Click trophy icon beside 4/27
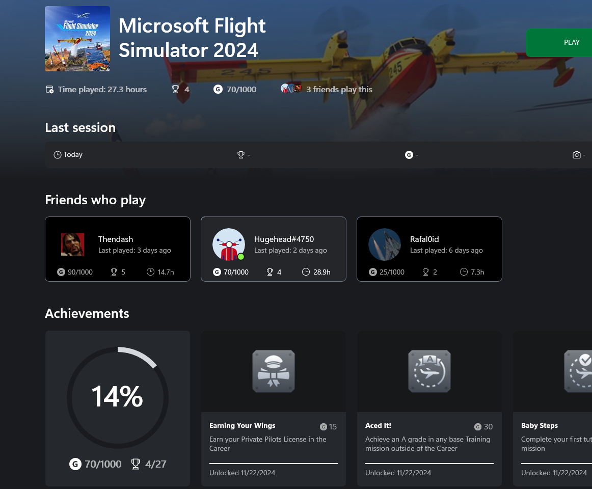 [x=136, y=464]
